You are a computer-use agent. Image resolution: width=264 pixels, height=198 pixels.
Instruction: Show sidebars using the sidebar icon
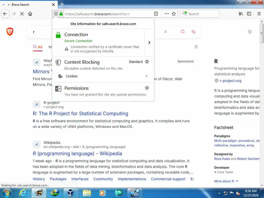(249, 14)
